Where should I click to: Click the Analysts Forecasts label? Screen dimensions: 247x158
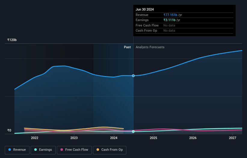coord(150,47)
